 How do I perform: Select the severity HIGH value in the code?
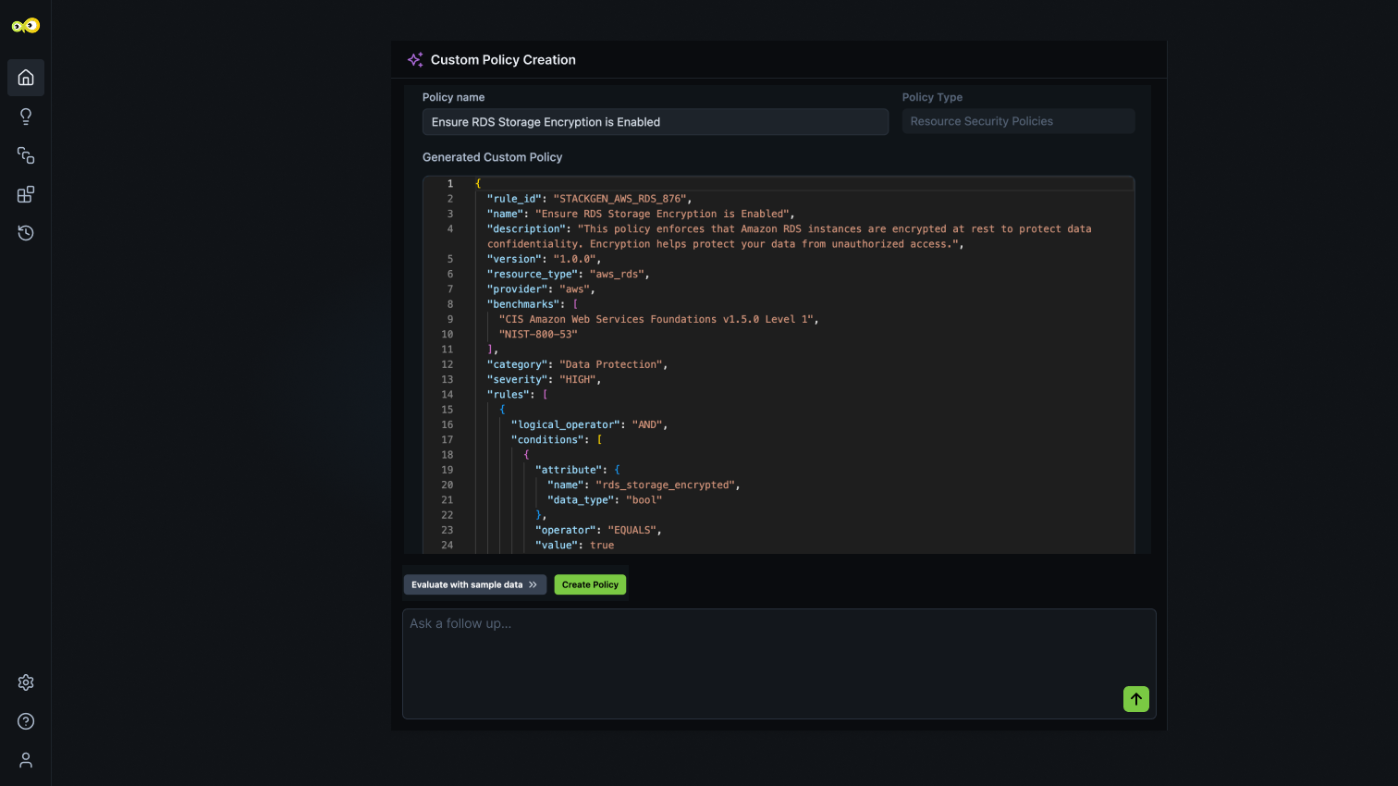[x=578, y=379]
